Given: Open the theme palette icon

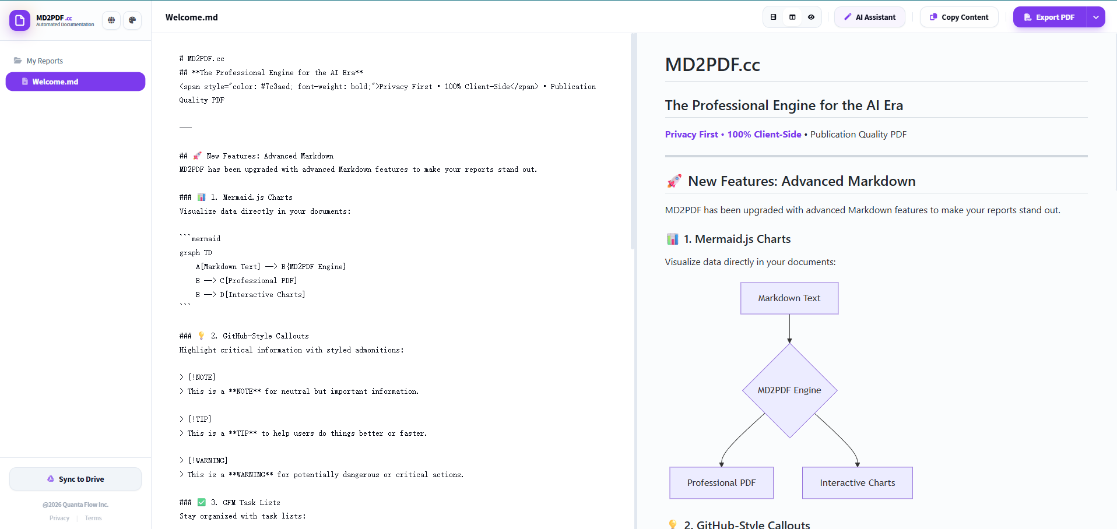Looking at the screenshot, I should [132, 20].
